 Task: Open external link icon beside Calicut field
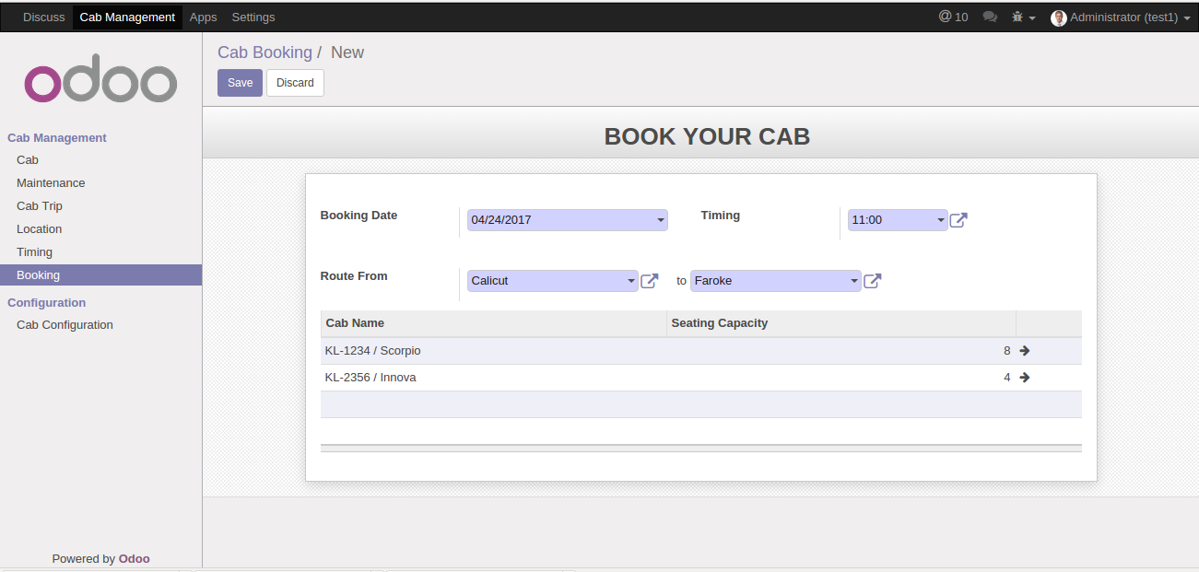point(649,281)
